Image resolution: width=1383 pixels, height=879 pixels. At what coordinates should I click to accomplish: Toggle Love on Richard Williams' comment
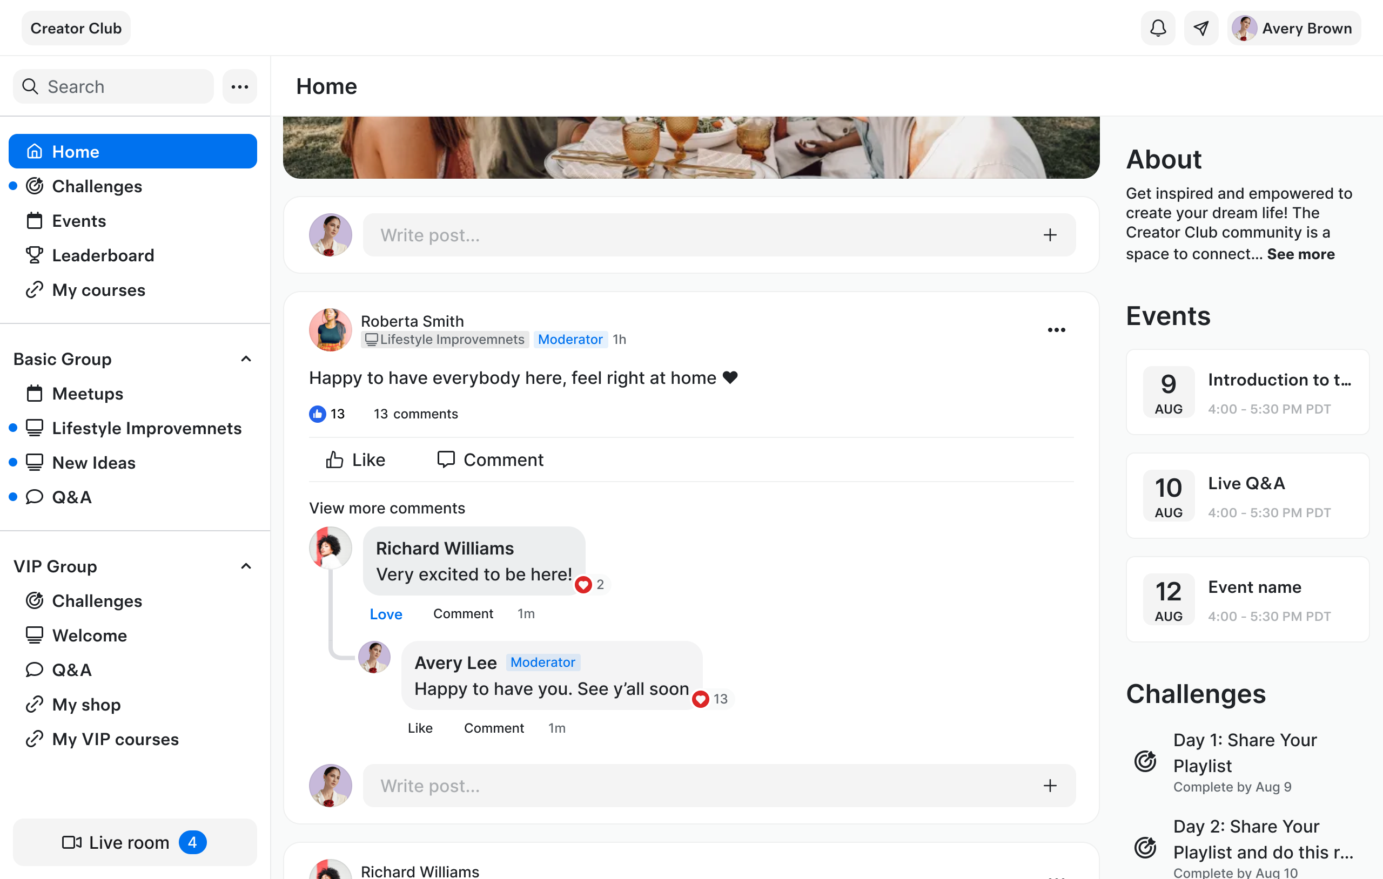[385, 614]
